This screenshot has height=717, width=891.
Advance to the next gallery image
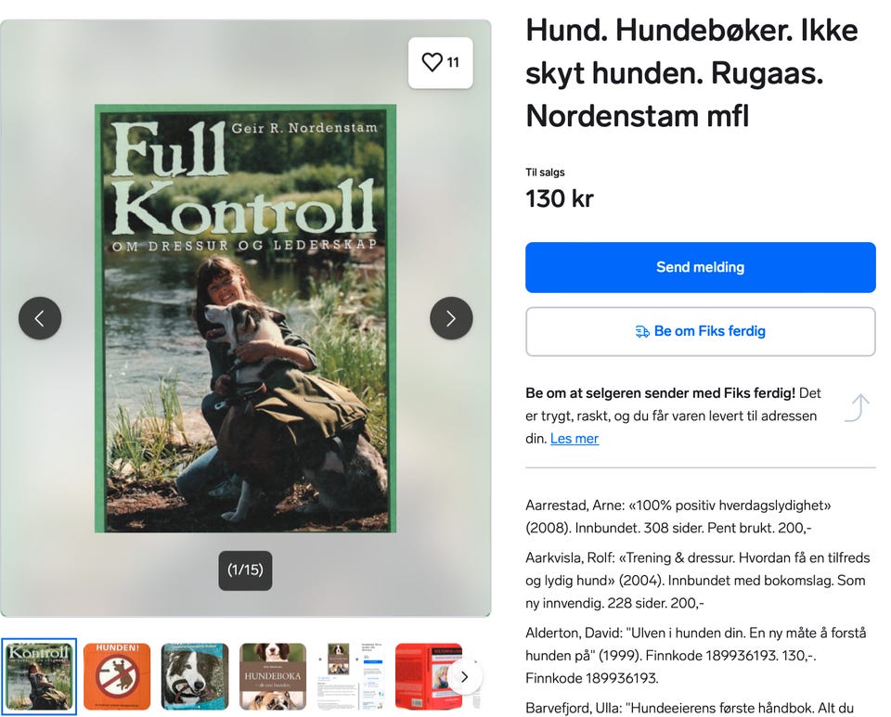451,318
